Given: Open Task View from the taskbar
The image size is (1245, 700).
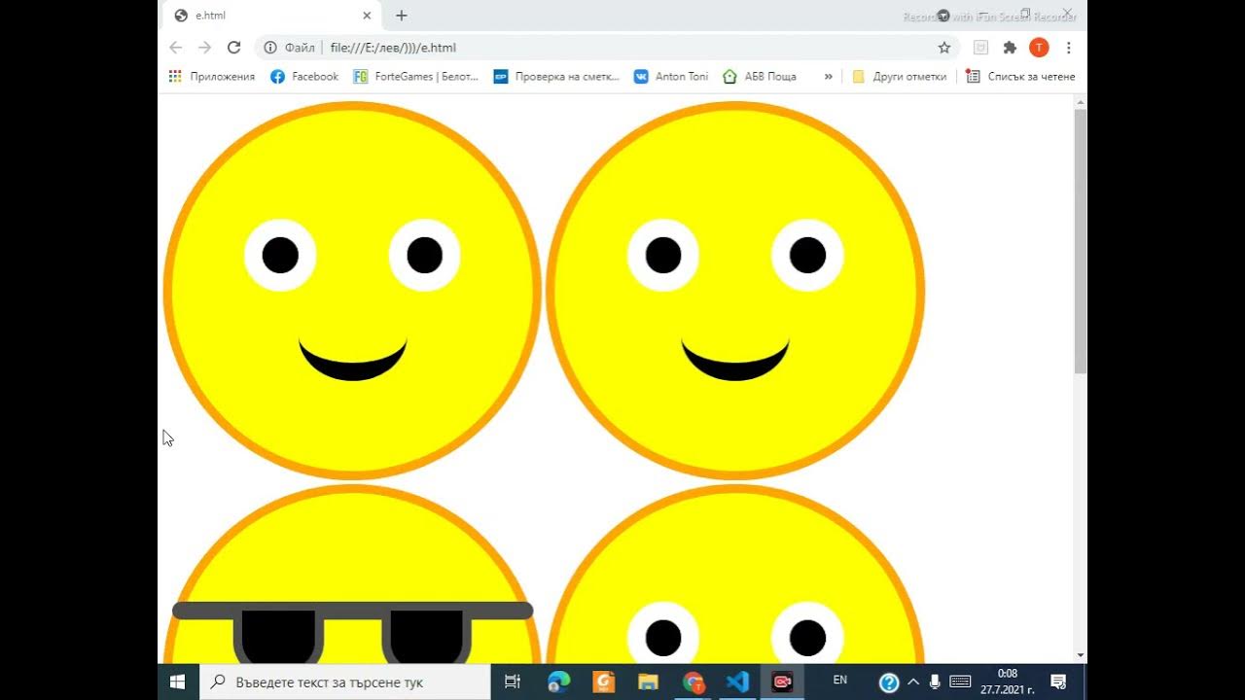Looking at the screenshot, I should coord(513,682).
